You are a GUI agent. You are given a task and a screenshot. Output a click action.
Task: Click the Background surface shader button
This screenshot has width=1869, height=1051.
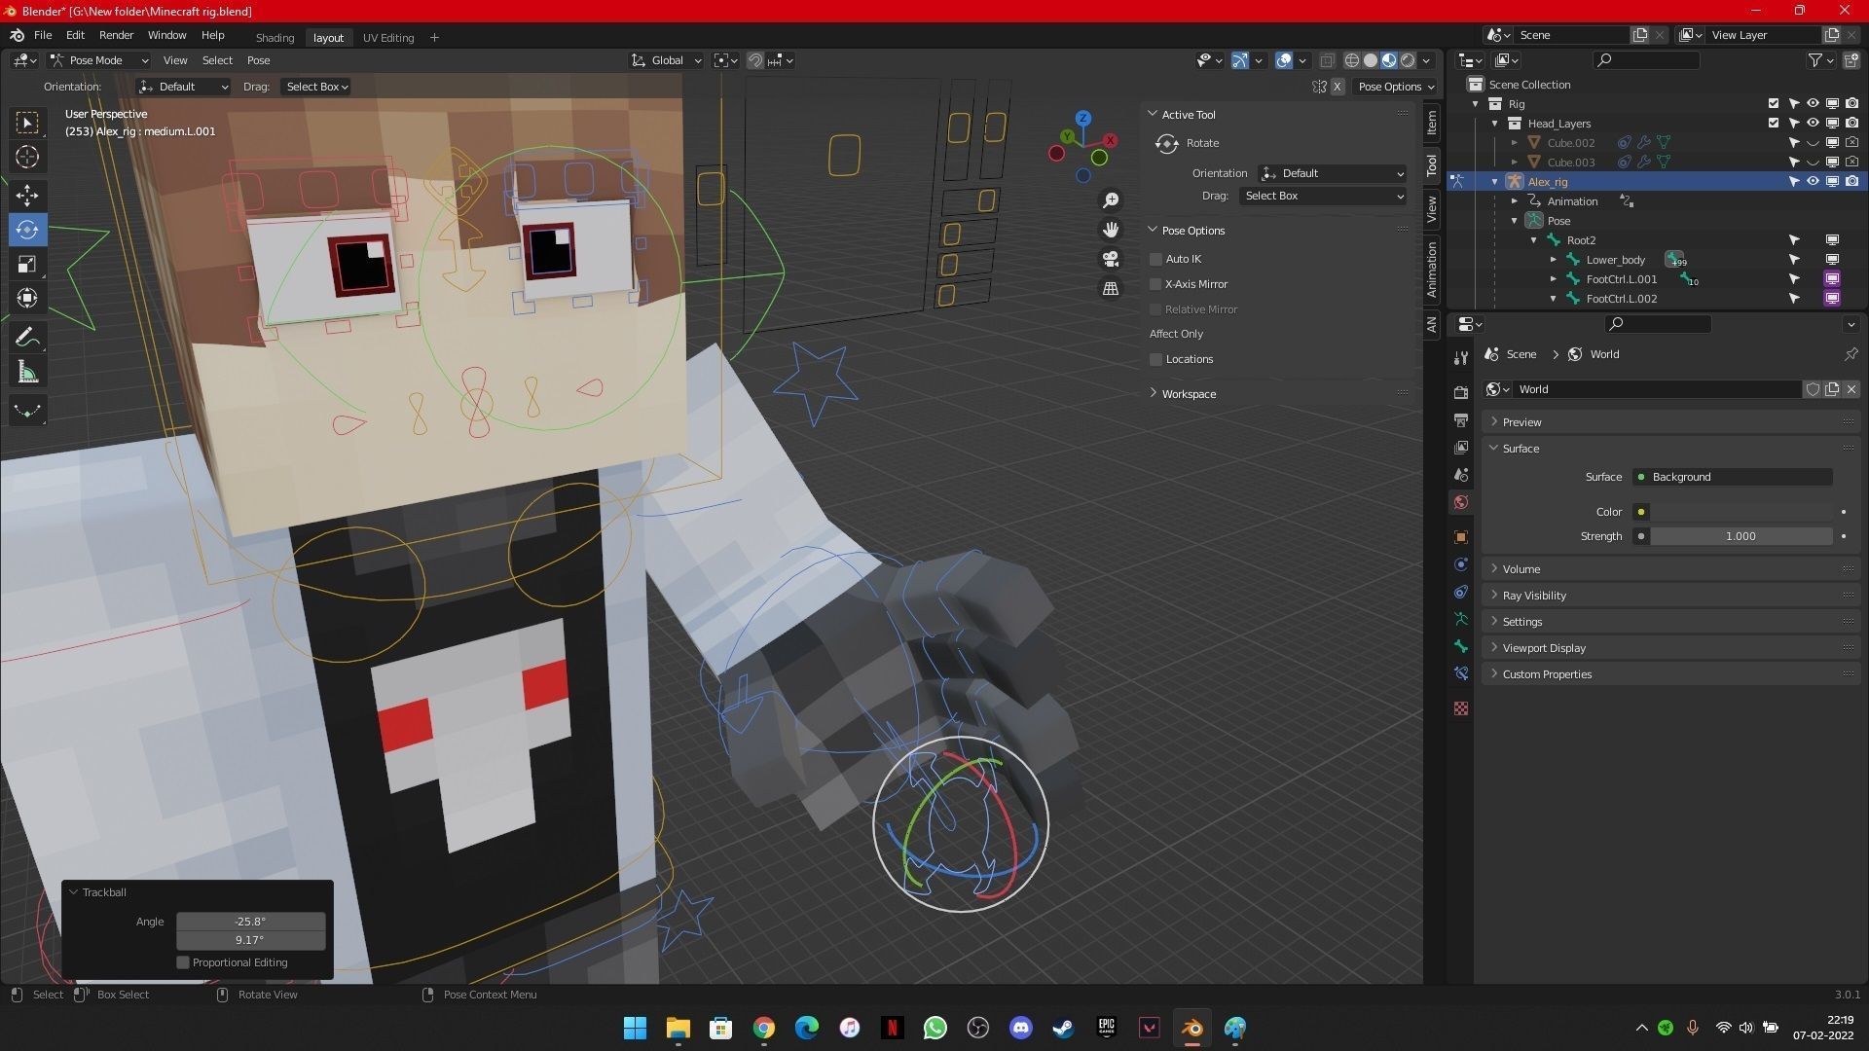pos(1734,477)
